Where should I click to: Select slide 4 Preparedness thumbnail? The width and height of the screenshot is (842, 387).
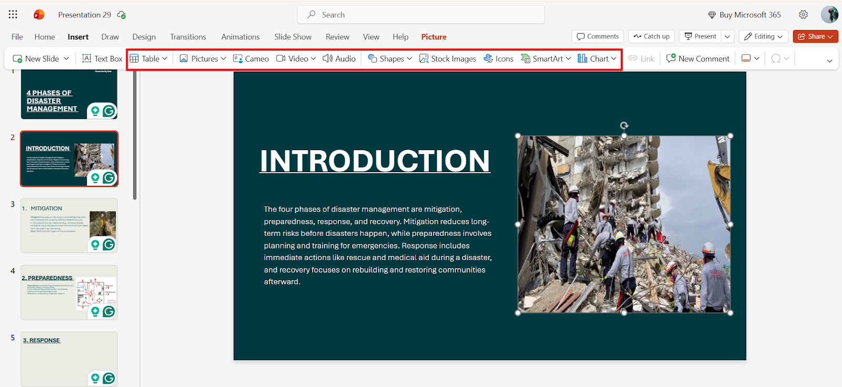point(69,292)
